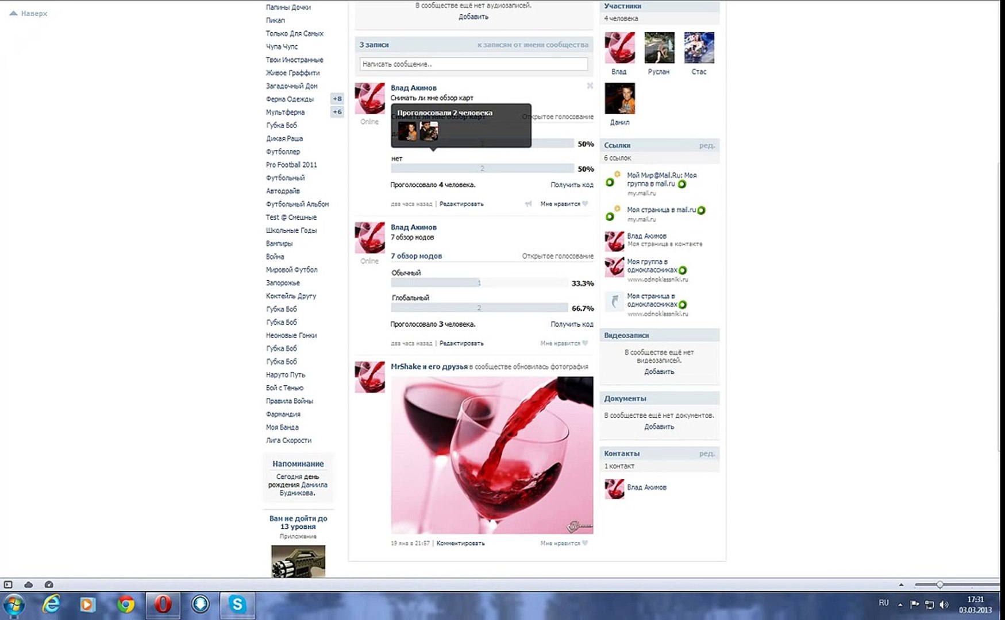Open Skype from the taskbar
1005x620 pixels.
[x=237, y=604]
